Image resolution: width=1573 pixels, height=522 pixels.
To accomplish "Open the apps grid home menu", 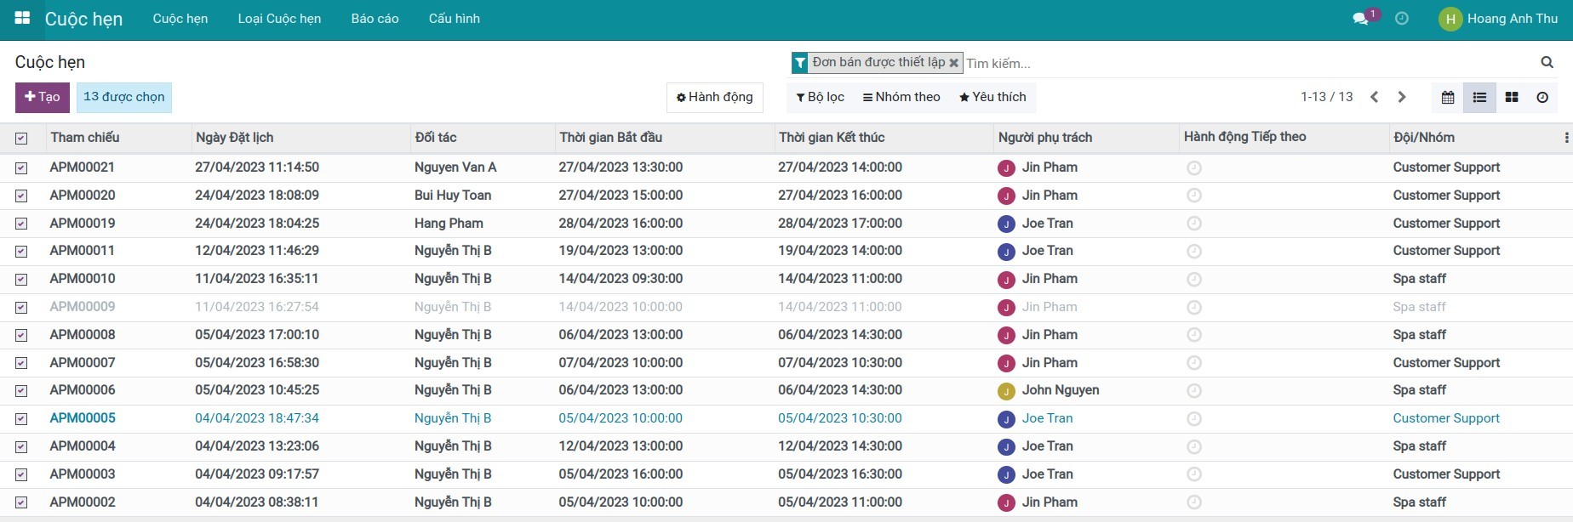I will click(x=22, y=18).
